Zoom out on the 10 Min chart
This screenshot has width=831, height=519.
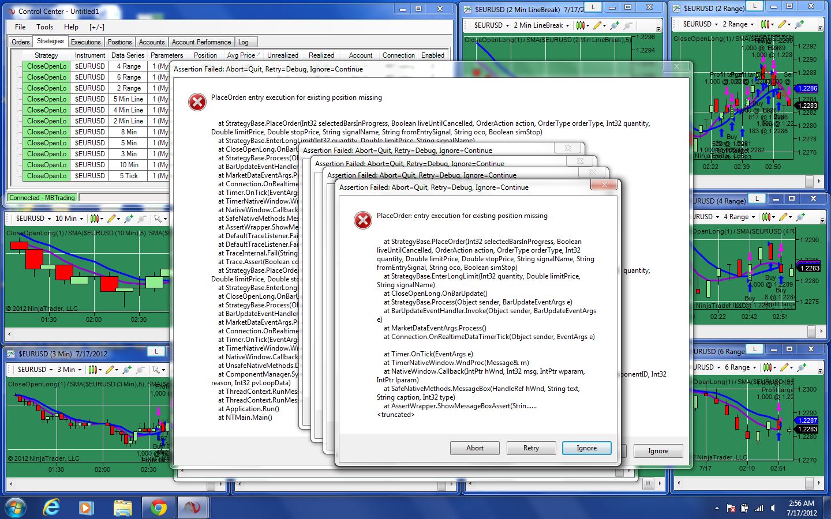pos(142,219)
